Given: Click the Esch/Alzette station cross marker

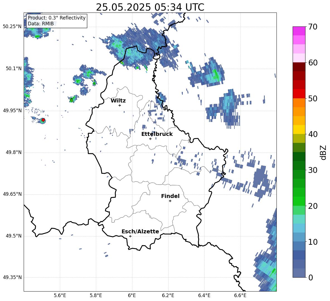Looking at the screenshot, I should (130, 236).
